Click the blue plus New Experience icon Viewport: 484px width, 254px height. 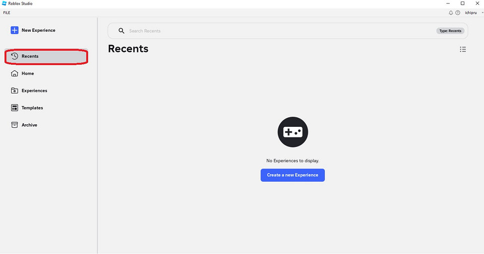(x=15, y=30)
